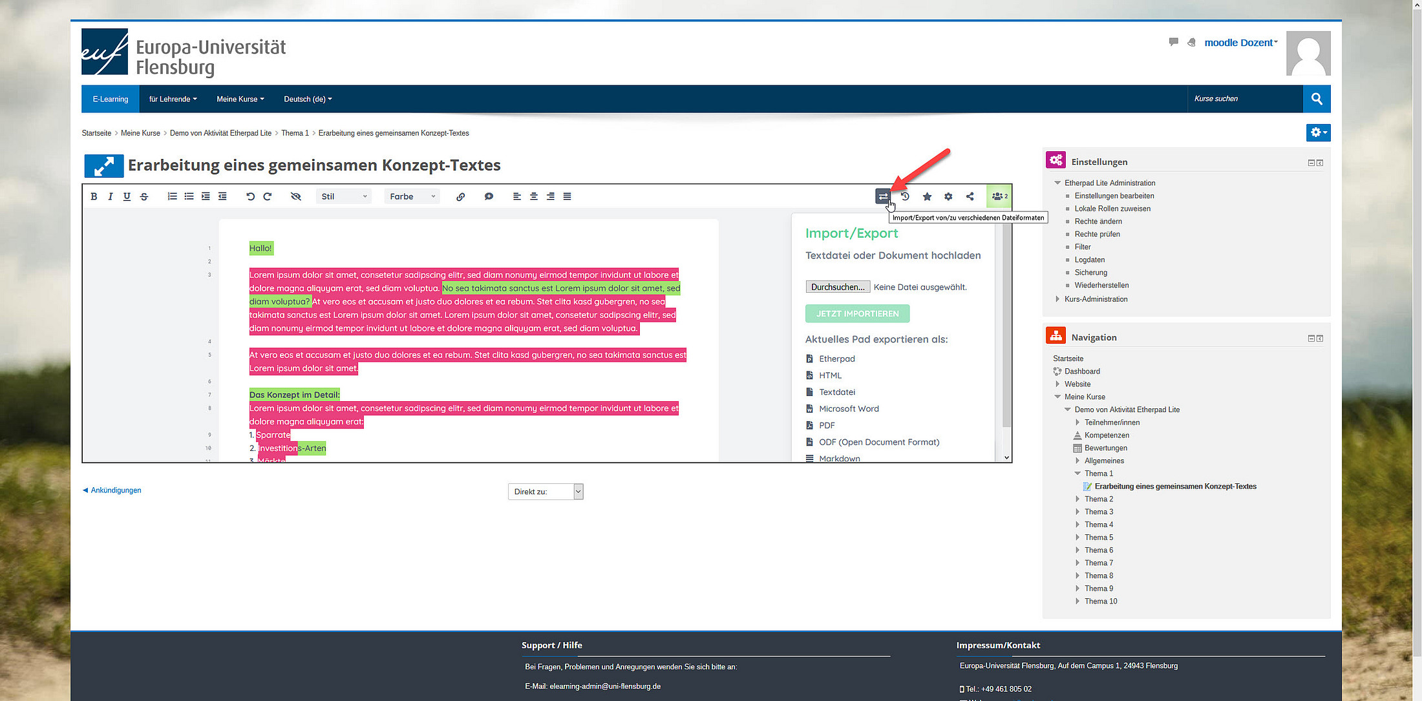Image resolution: width=1422 pixels, height=701 pixels.
Task: Export pad as PDF link
Action: tap(827, 425)
